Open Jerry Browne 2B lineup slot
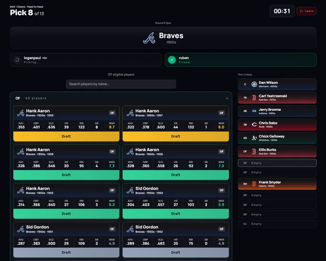 click(277, 111)
